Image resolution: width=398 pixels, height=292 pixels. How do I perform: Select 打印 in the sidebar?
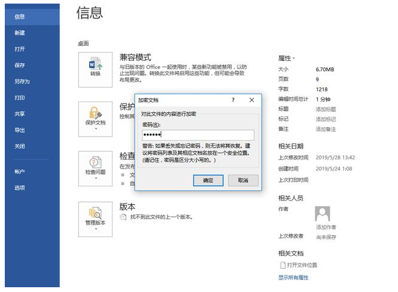[x=32, y=98]
